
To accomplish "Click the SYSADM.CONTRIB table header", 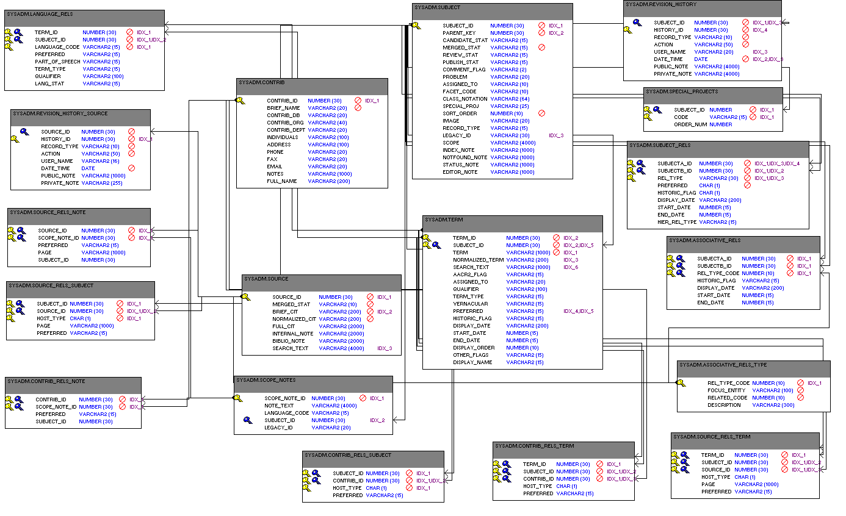I will (x=312, y=85).
